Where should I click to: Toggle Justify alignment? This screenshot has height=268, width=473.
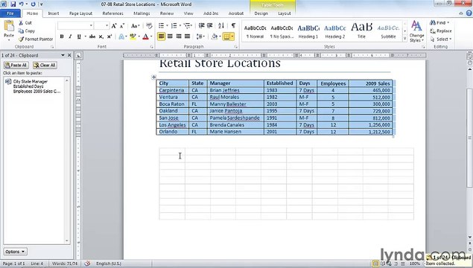coord(187,36)
